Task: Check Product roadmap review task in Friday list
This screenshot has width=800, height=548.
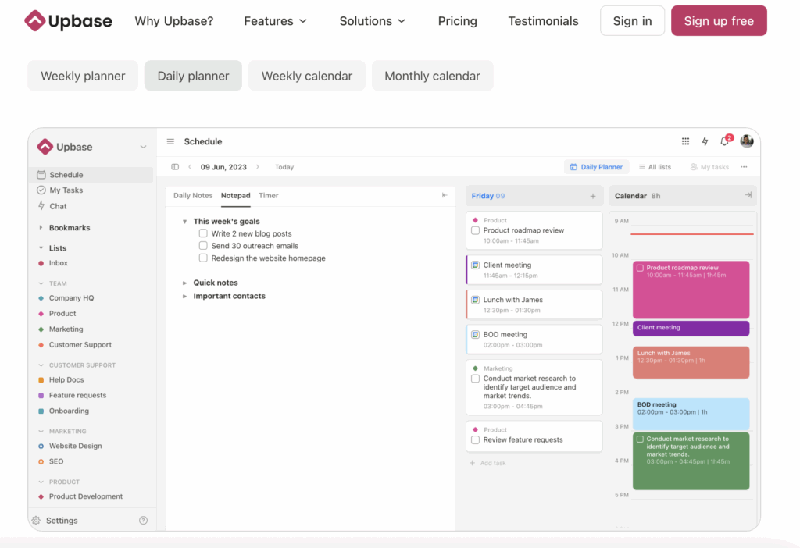Action: click(x=475, y=230)
